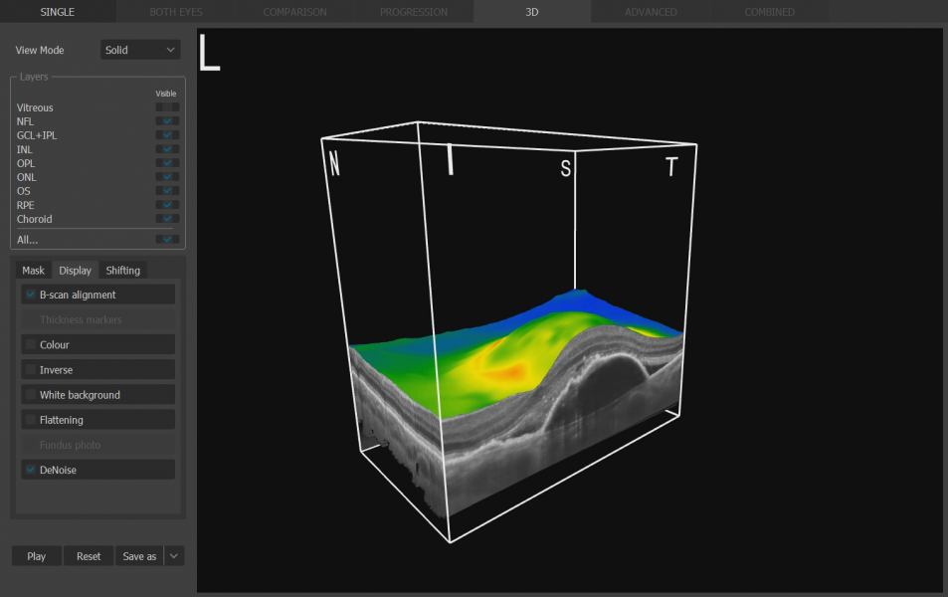948x597 pixels.
Task: Disable B-scan alignment checkbox
Action: 31,295
